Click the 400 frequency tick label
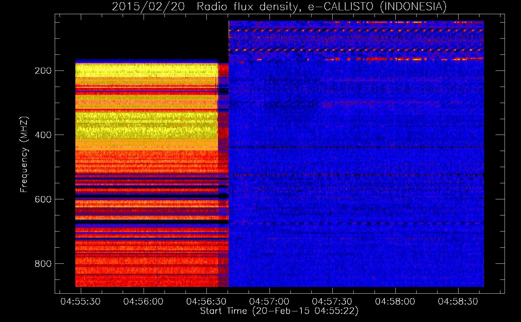Screen dimensions: 521x322 43,135
